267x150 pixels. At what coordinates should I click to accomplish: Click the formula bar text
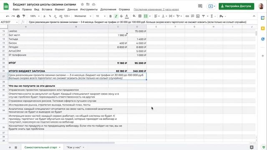[137, 22]
